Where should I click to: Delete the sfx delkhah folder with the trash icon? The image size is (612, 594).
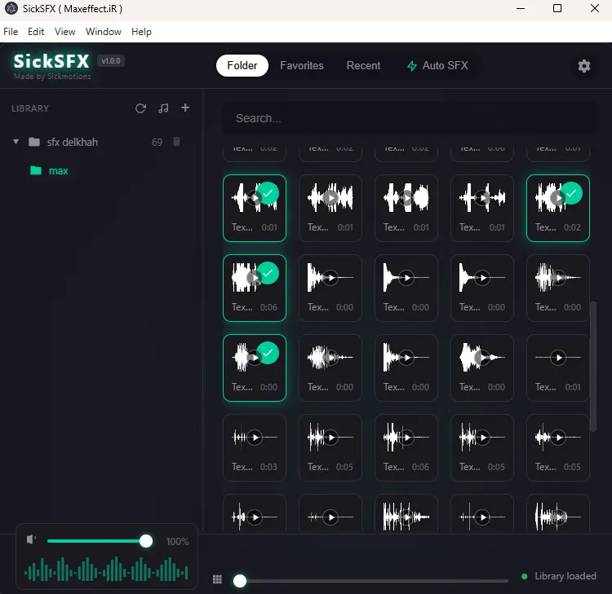[x=176, y=142]
